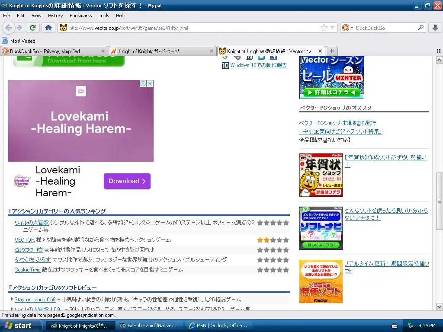The width and height of the screenshot is (443, 332).
Task: Switch to GitHub amdf/Native taskbar window
Action: tap(150, 326)
